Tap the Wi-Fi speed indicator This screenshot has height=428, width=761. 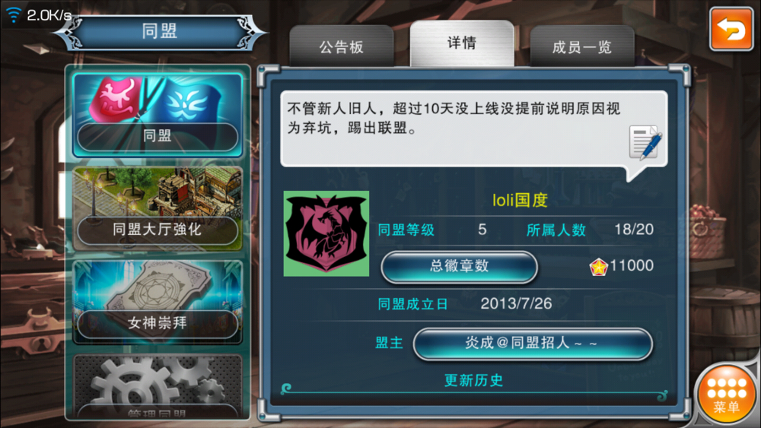40,15
